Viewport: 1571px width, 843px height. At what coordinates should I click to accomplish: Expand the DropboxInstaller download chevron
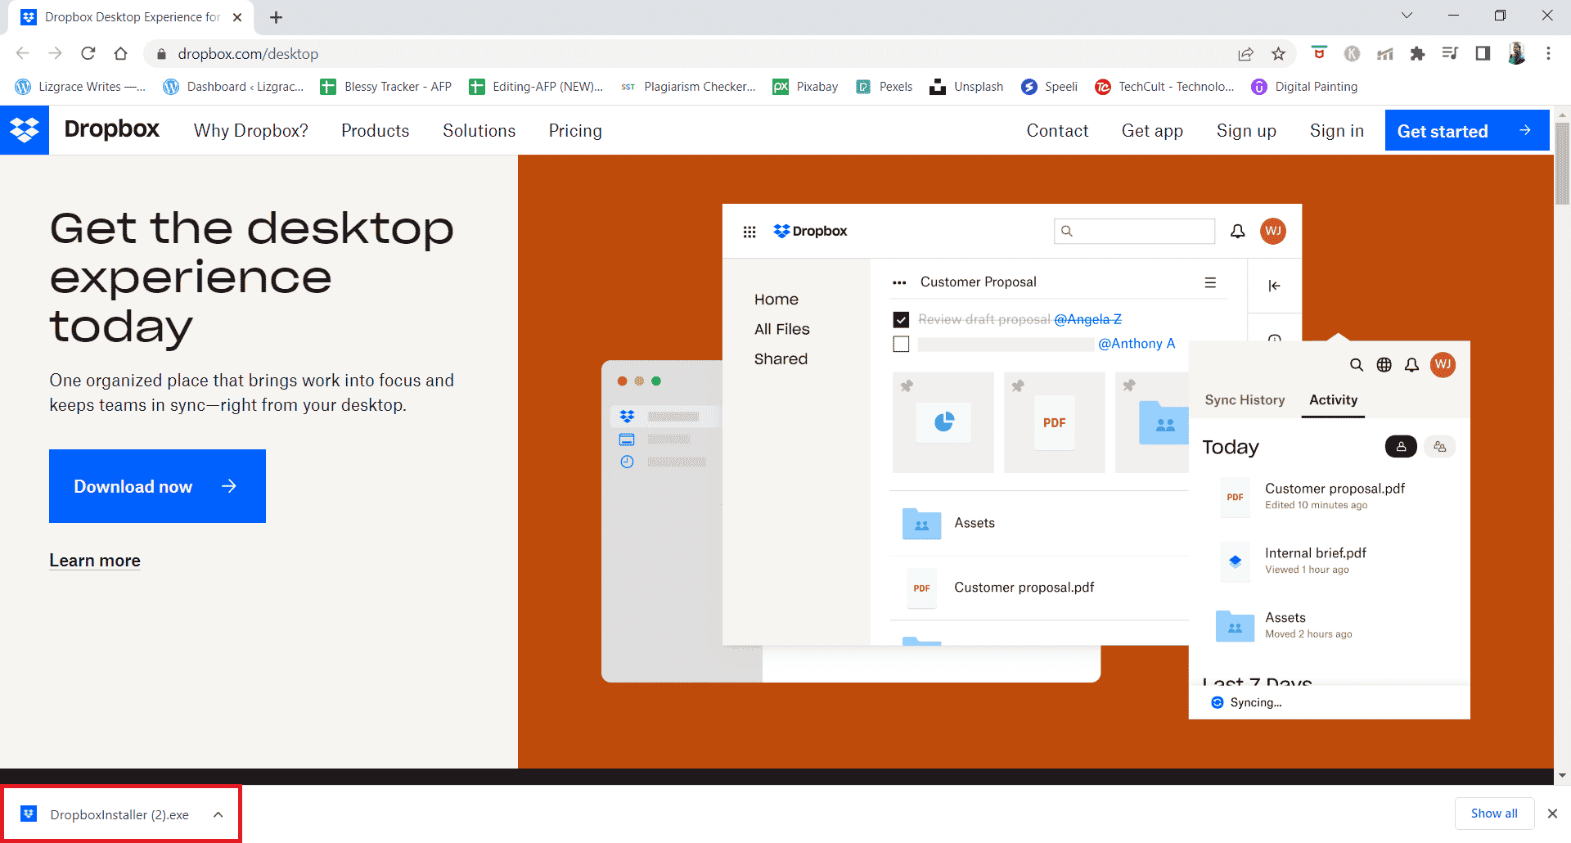tap(218, 814)
